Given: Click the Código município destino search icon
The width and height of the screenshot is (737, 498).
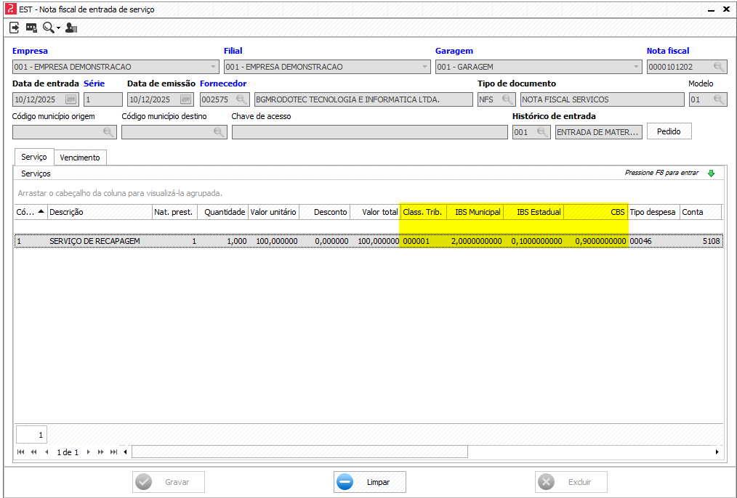Looking at the screenshot, I should click(219, 132).
